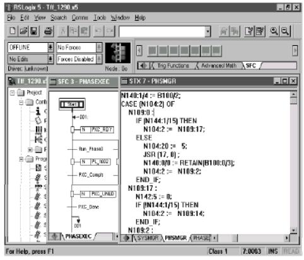Select the PHASE tab in STX window
This screenshot has height=260, width=304.
201,238
